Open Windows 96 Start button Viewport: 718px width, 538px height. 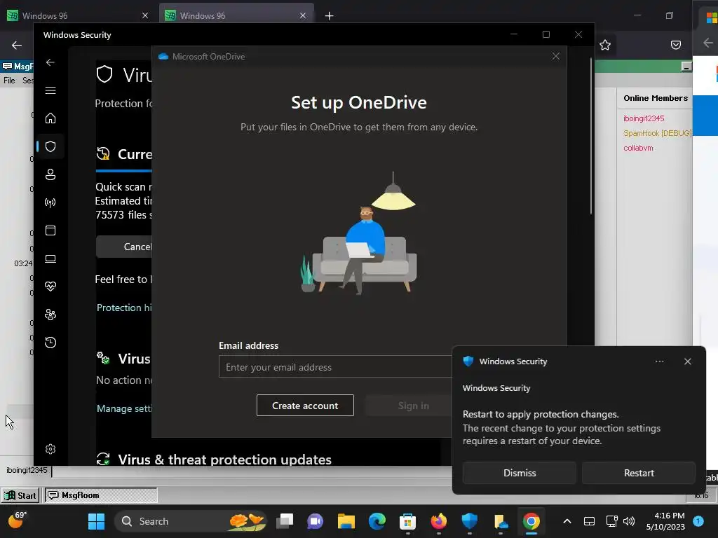tap(20, 495)
